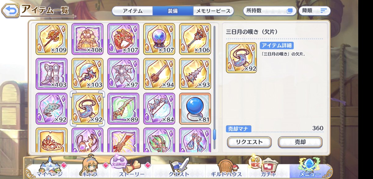Switch to the アイテム tab
The width and height of the screenshot is (373, 179).
tap(132, 11)
